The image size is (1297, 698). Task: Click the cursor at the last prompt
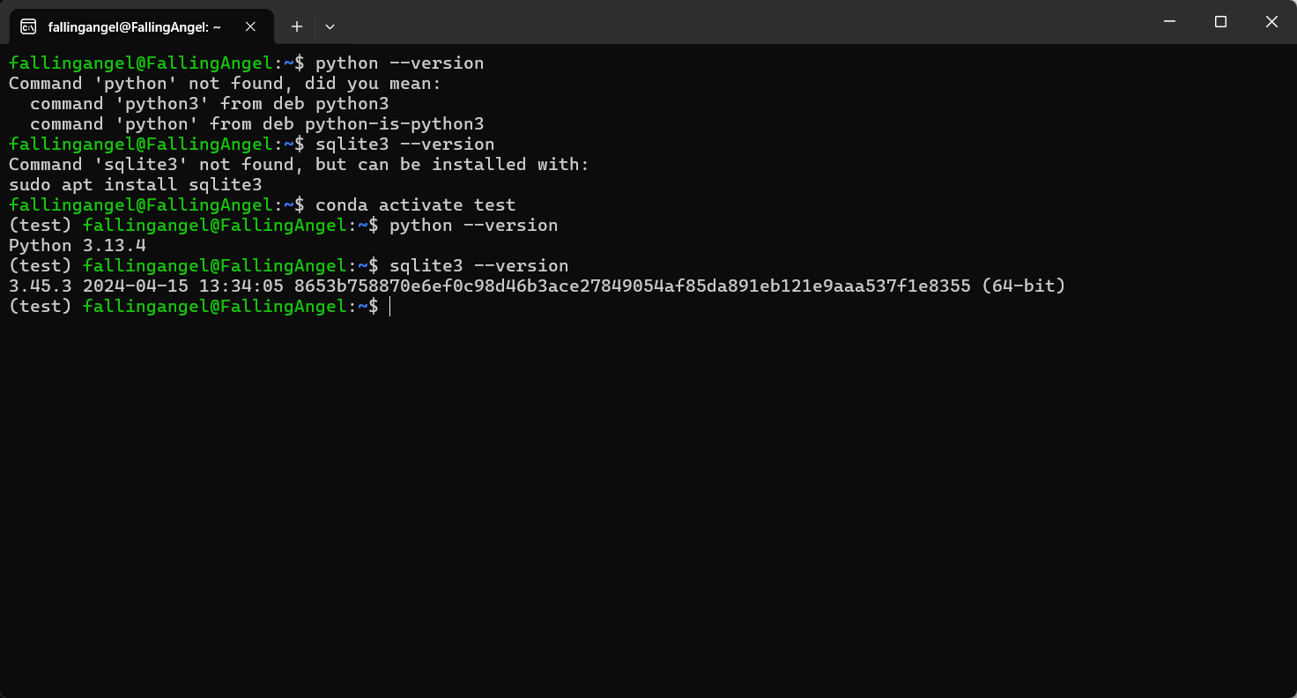[389, 306]
